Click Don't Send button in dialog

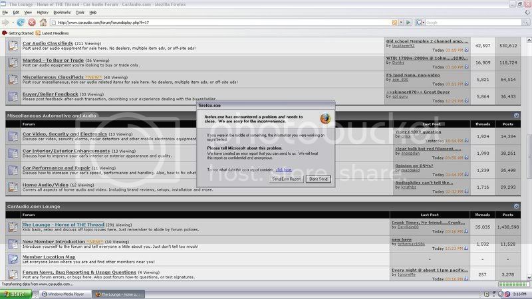319,179
